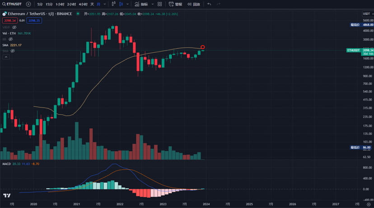Click the 2021 label on time axis
374x208 pixels.
click(77, 204)
